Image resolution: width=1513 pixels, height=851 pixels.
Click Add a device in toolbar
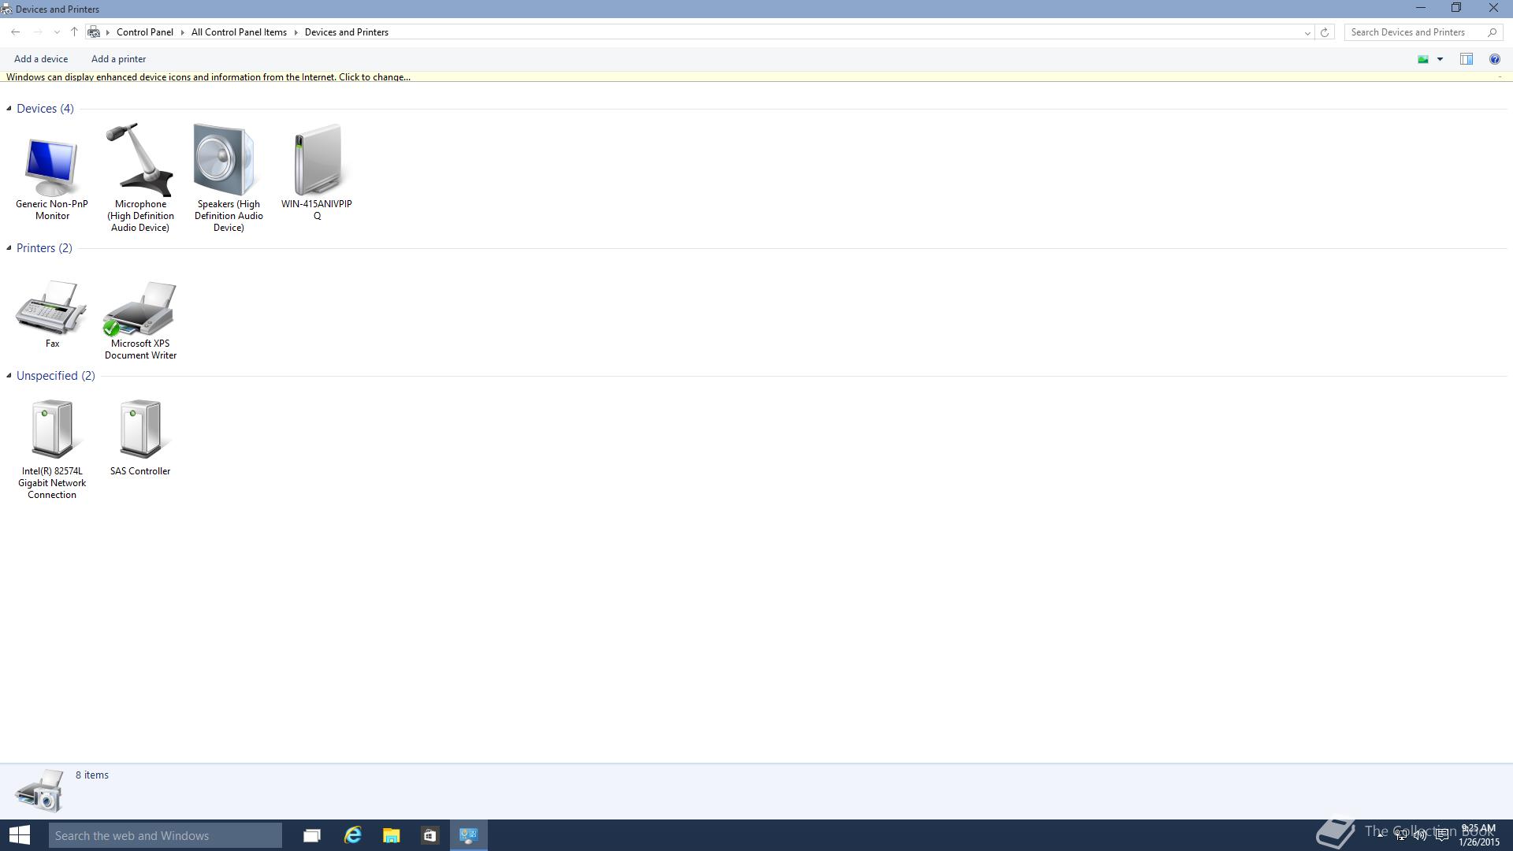pyautogui.click(x=41, y=59)
